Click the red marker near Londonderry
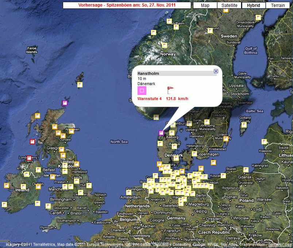 click(x=29, y=158)
